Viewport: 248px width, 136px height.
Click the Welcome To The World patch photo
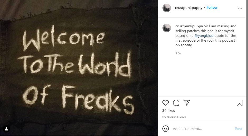coord(79,68)
